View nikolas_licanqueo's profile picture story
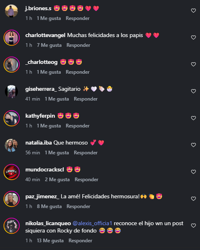 point(11,226)
